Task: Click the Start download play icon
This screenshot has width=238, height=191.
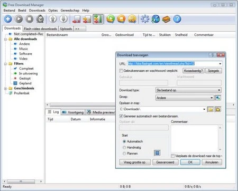Action: pyautogui.click(x=19, y=19)
